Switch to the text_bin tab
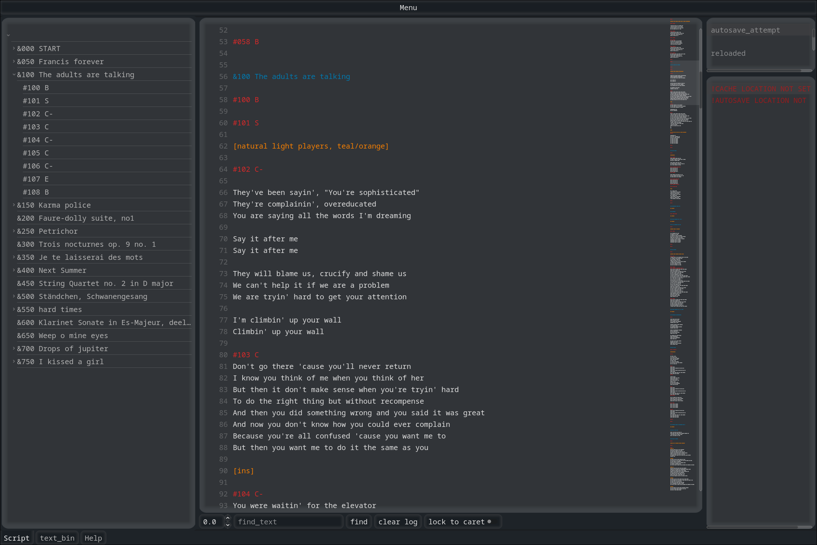 57,538
